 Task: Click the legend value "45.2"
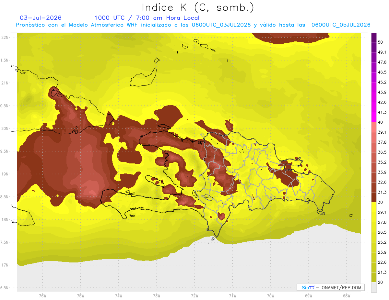[382, 83]
